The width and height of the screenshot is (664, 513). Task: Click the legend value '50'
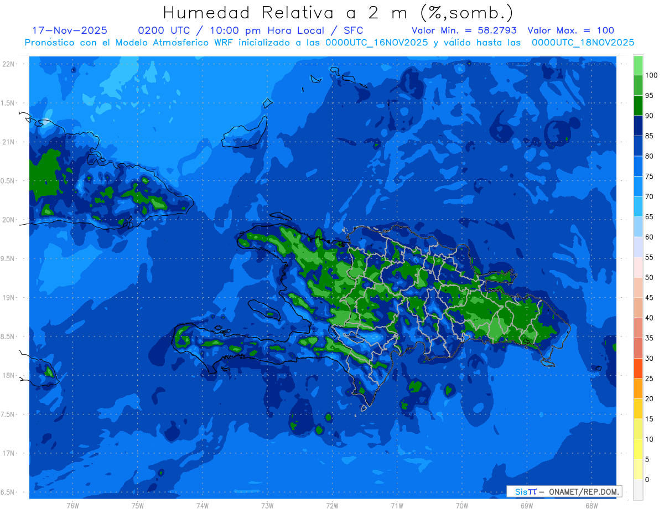click(x=649, y=277)
